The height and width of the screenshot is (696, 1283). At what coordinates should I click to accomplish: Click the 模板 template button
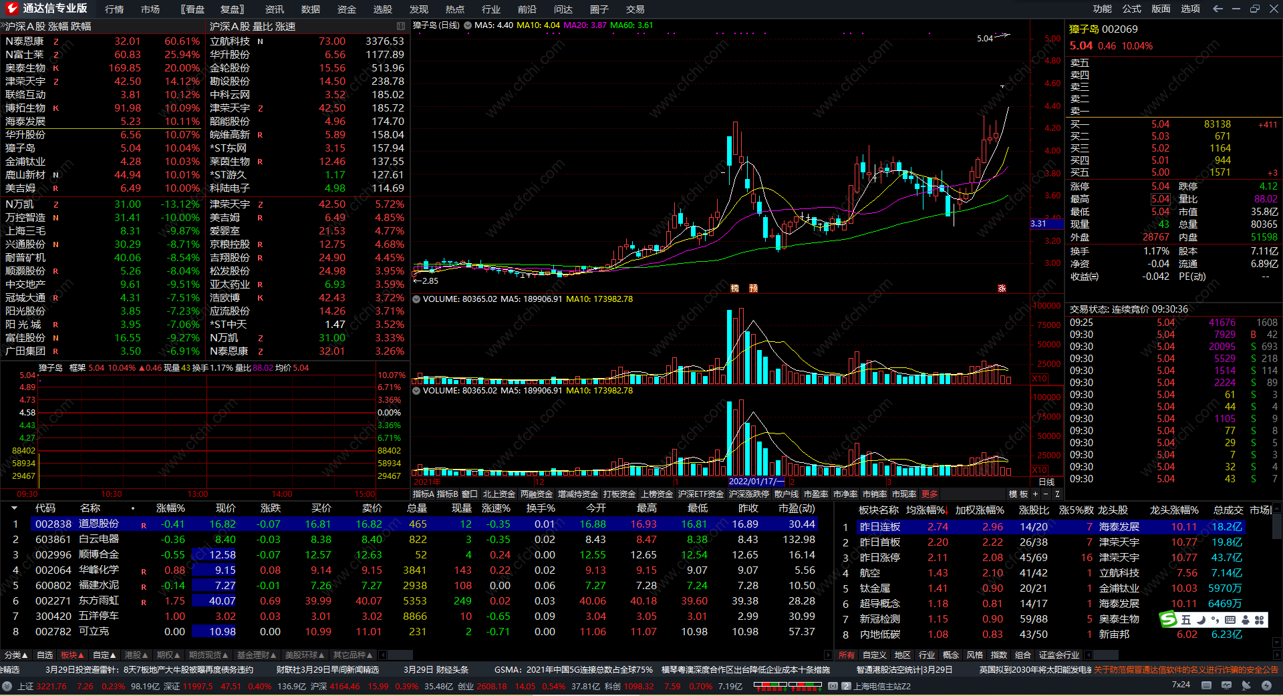[1018, 494]
